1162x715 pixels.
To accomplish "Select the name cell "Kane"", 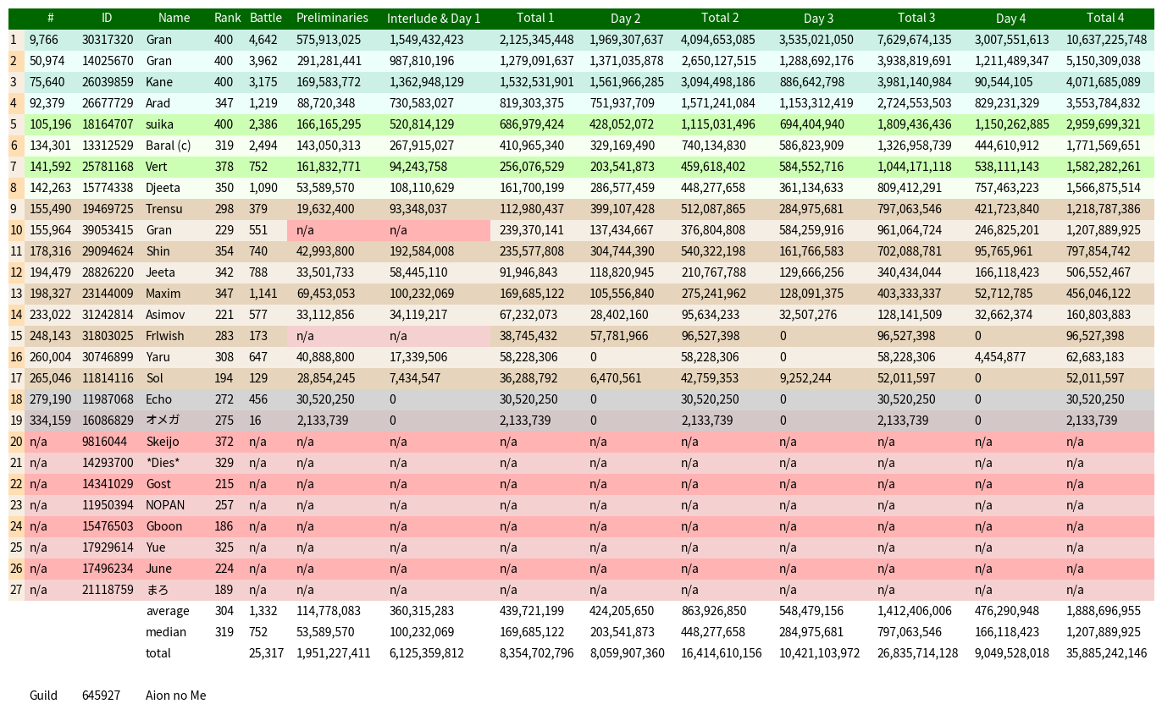I will click(159, 82).
